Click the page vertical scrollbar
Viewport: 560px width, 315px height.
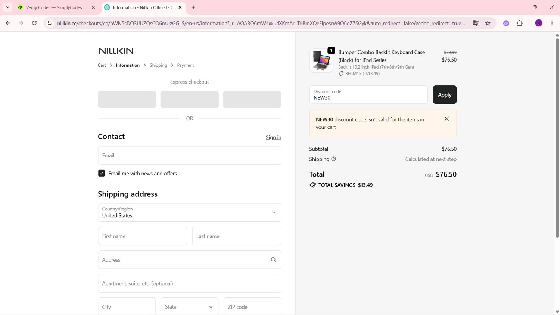pos(557,138)
